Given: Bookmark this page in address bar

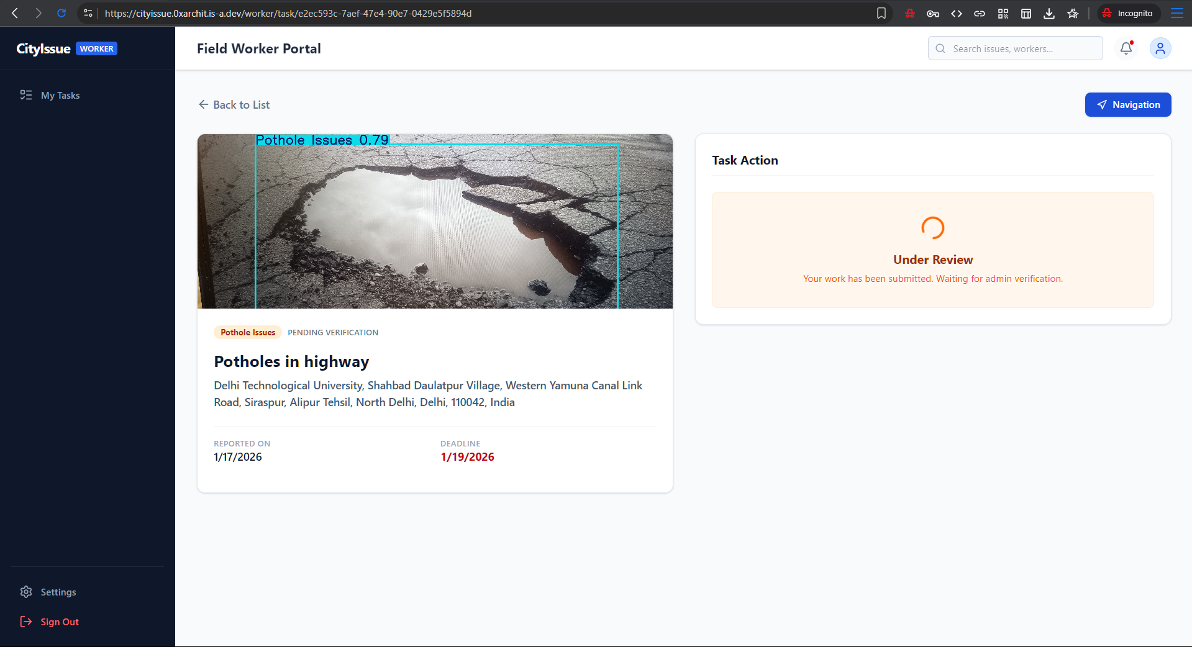Looking at the screenshot, I should tap(881, 13).
